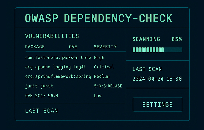Screen dimensions: 204x130
Task: Select the org.springframework:spring package
Action: pos(58,76)
